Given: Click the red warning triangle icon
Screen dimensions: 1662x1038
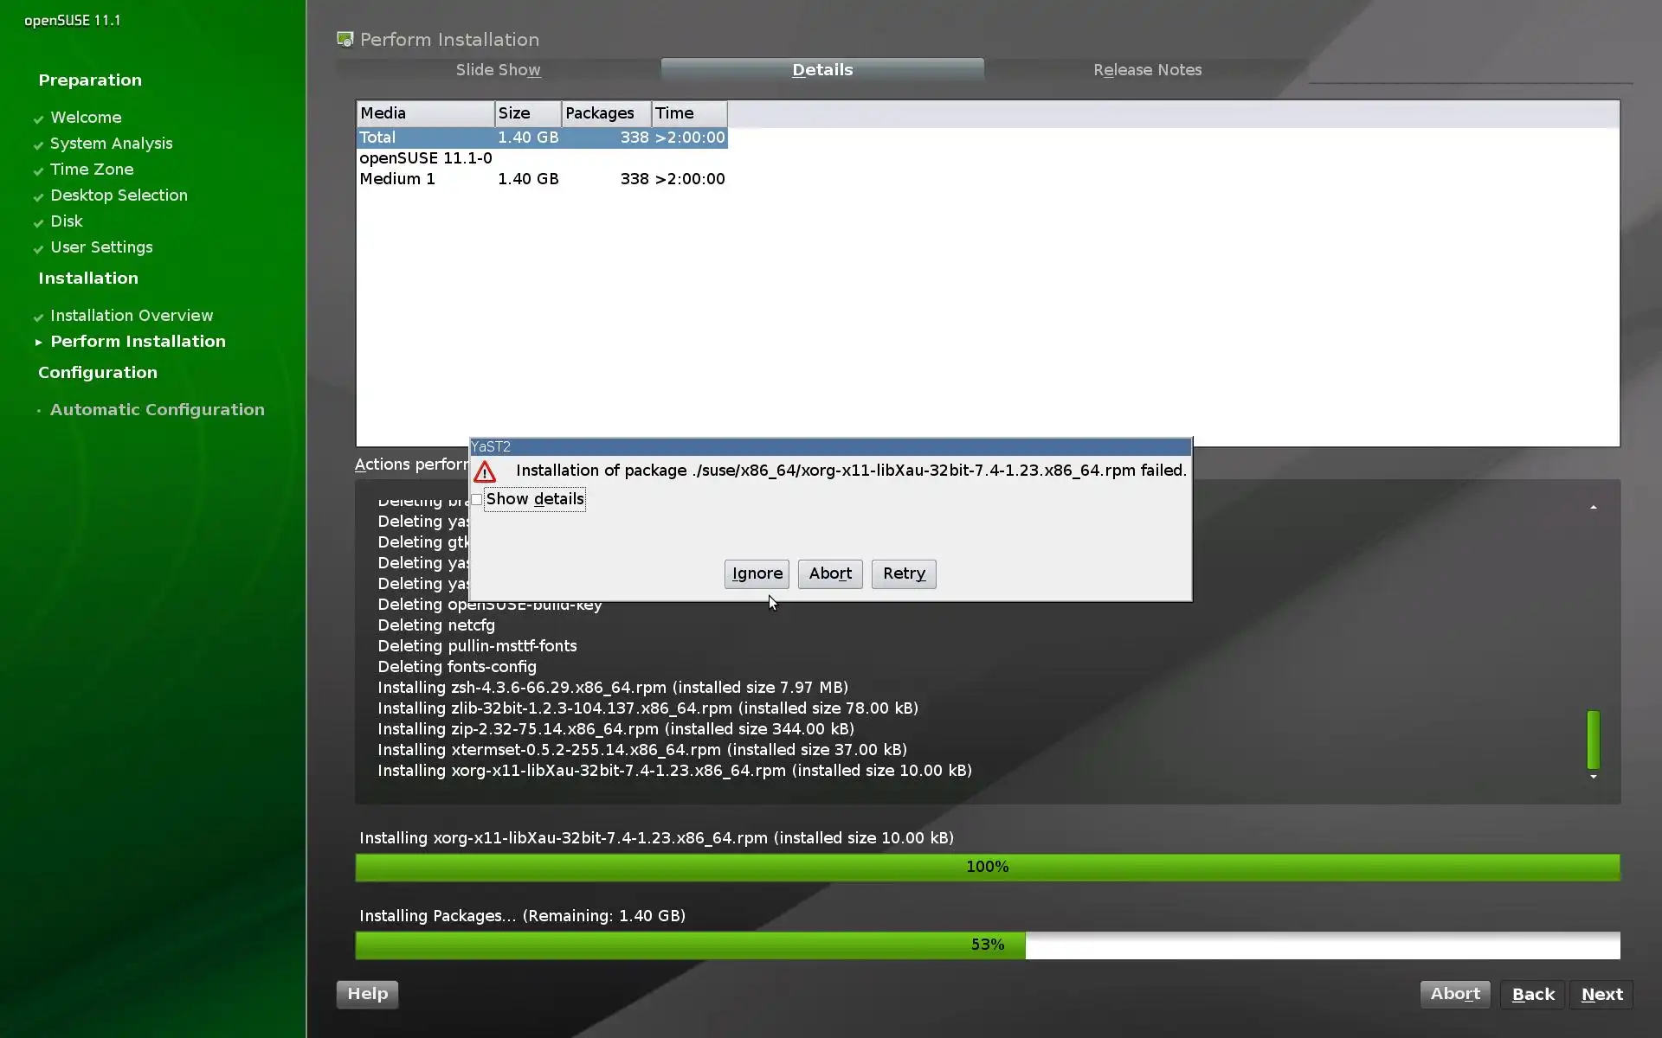Looking at the screenshot, I should point(485,472).
